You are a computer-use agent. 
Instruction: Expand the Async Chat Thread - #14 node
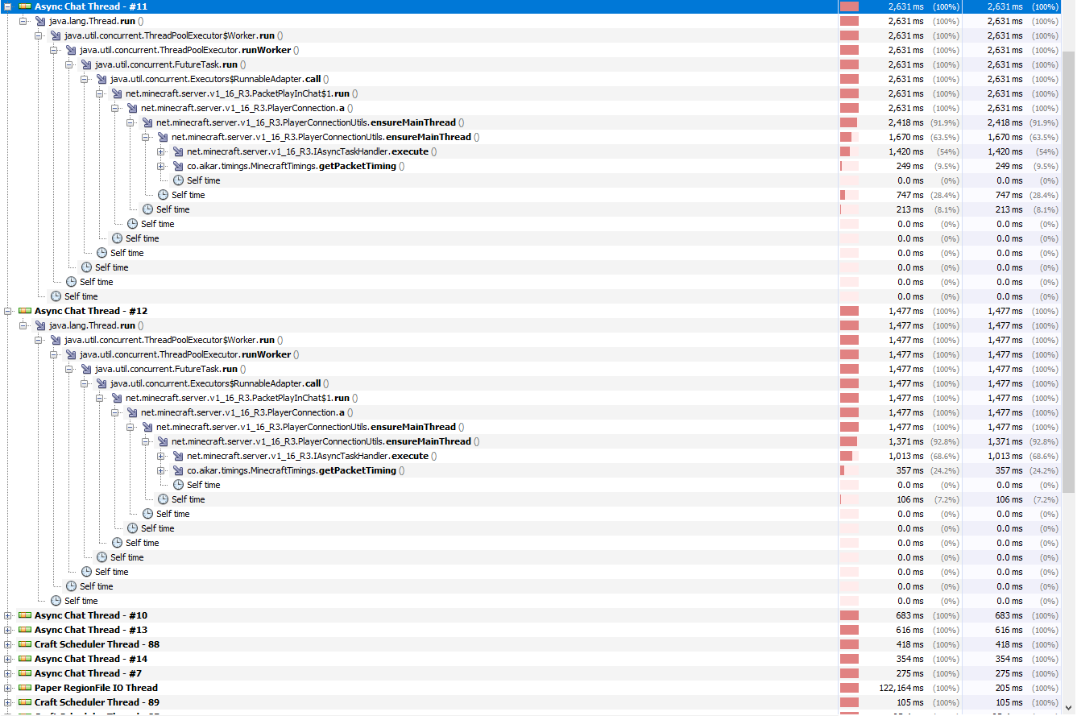point(8,659)
